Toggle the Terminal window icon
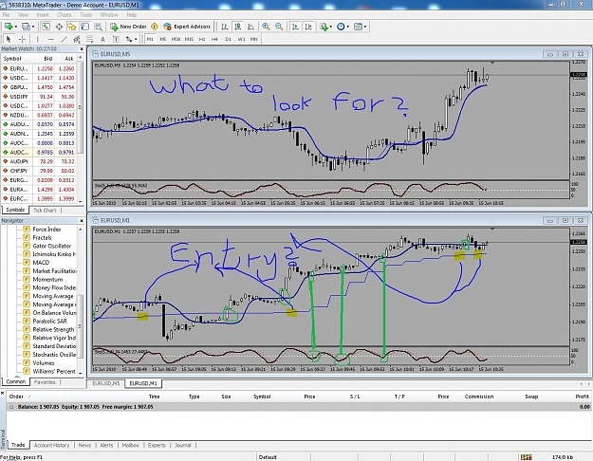 [x=85, y=27]
